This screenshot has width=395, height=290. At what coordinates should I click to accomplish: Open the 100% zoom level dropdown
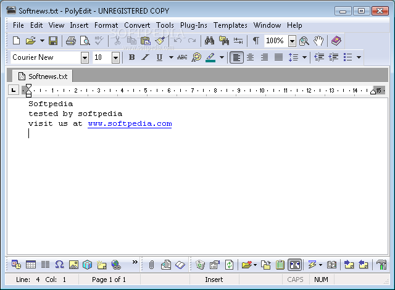point(292,41)
